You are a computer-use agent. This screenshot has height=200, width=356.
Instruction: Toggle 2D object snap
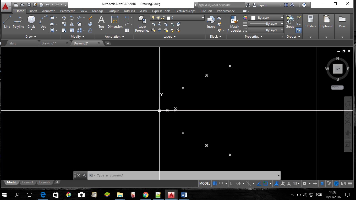click(265, 184)
